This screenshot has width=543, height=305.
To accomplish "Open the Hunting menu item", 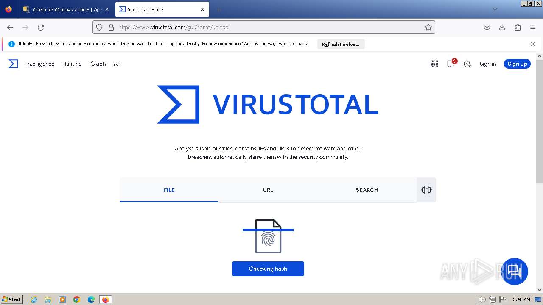I will 72,64.
